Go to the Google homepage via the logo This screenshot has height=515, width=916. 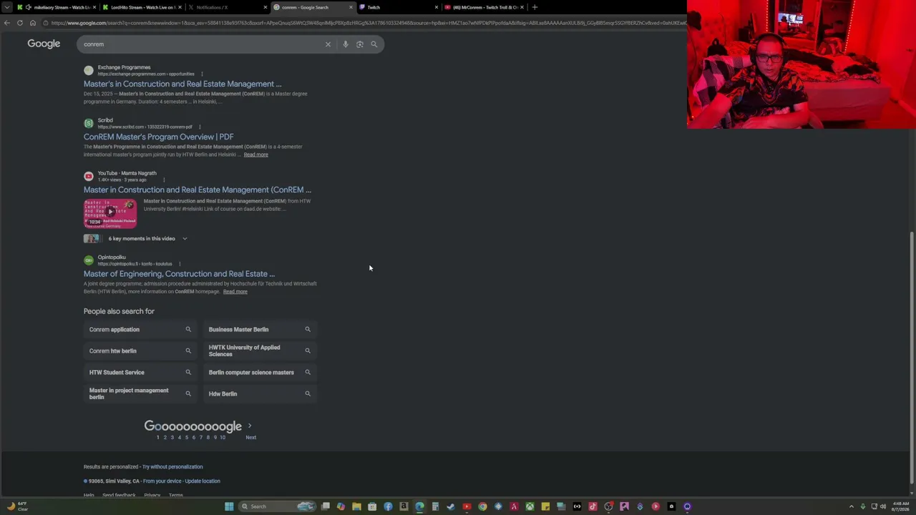[44, 44]
